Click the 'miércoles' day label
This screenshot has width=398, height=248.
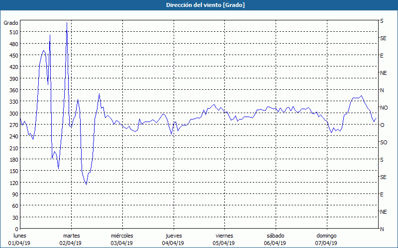[122, 236]
